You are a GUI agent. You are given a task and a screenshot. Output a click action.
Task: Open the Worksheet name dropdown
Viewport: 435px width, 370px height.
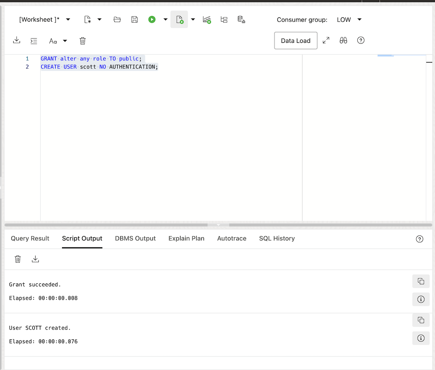(68, 20)
